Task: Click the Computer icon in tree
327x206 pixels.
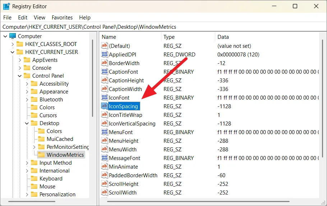Action: (x=13, y=36)
